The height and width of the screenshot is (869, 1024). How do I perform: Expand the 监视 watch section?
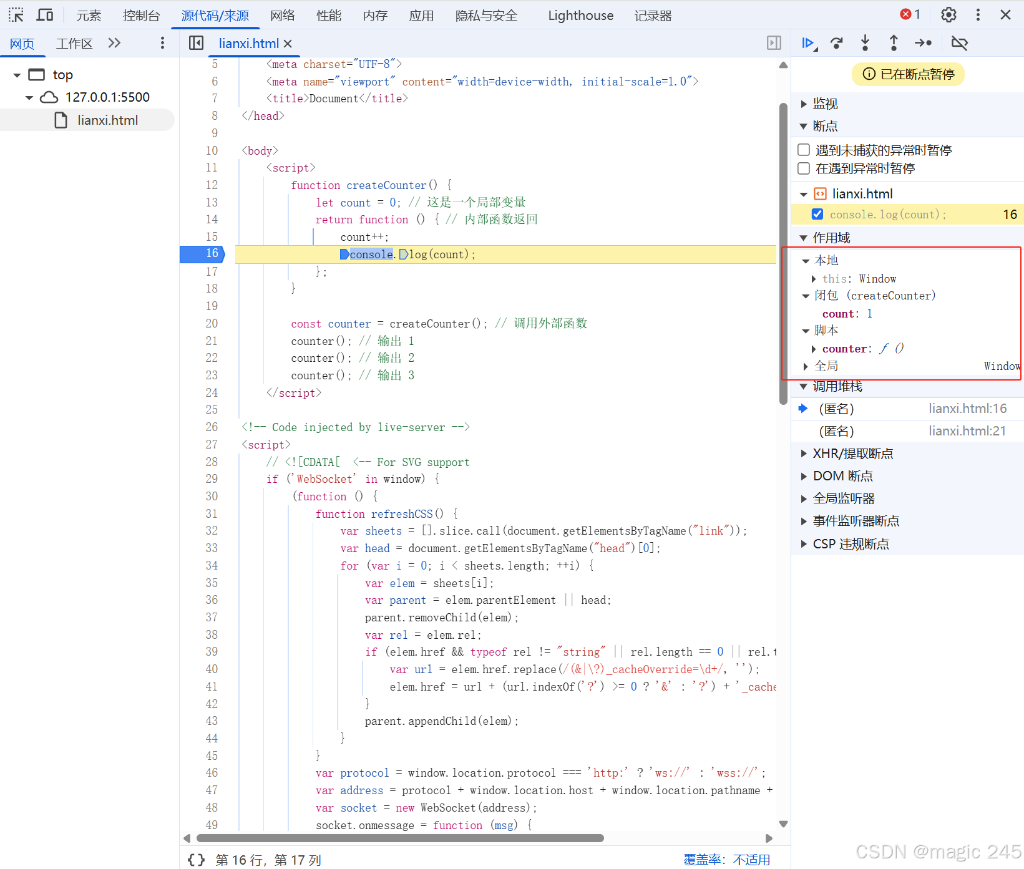(x=804, y=104)
